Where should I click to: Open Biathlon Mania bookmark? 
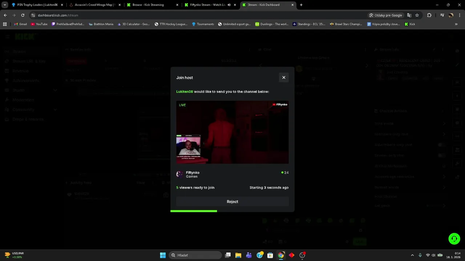click(101, 24)
